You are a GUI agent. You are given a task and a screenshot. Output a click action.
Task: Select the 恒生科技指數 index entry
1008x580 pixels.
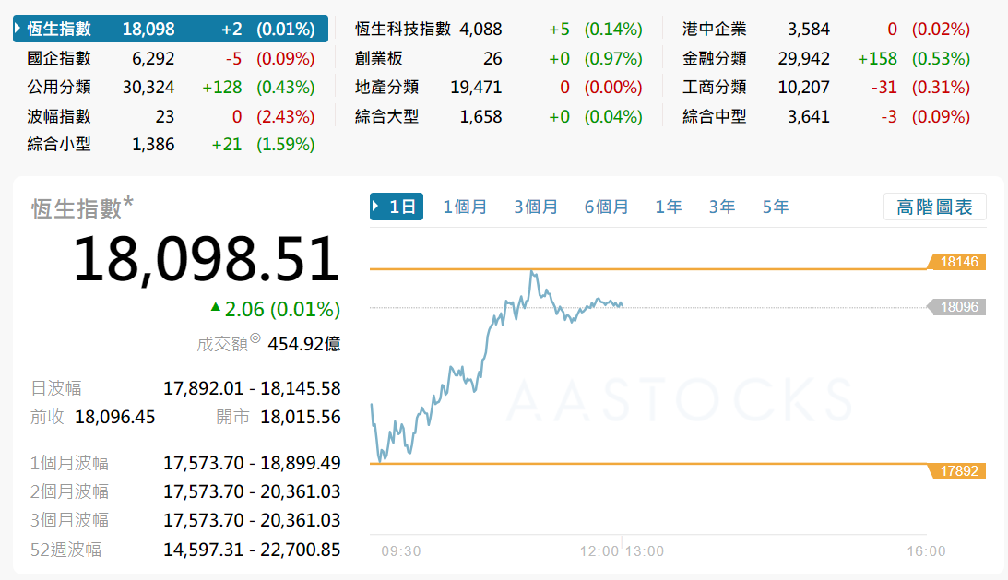coord(403,29)
